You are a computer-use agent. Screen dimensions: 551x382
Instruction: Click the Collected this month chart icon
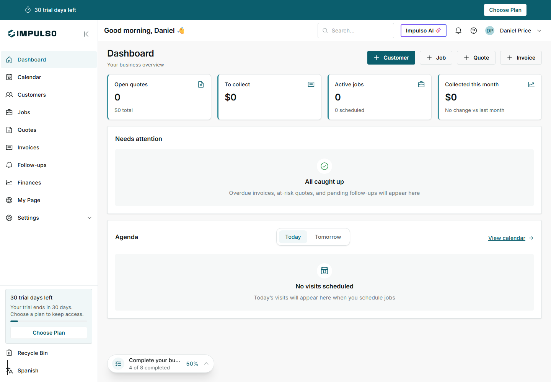pyautogui.click(x=531, y=84)
